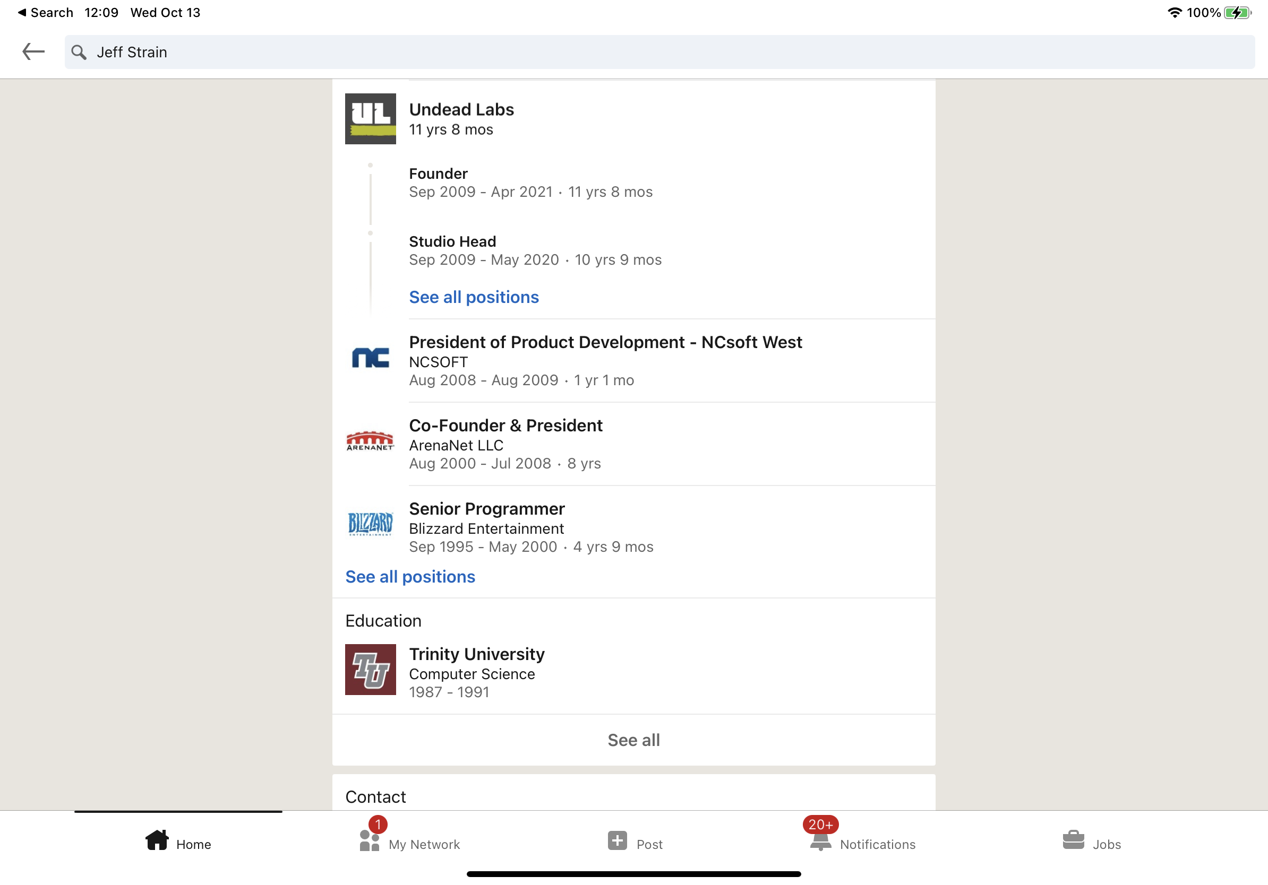The height and width of the screenshot is (885, 1268).
Task: Open the Blizzard Entertainment logo
Action: pyautogui.click(x=370, y=524)
